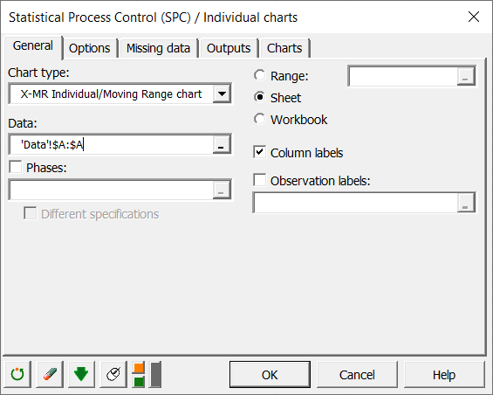Viewport: 493px width, 395px height.
Task: Click into the Data input field
Action: pos(112,145)
